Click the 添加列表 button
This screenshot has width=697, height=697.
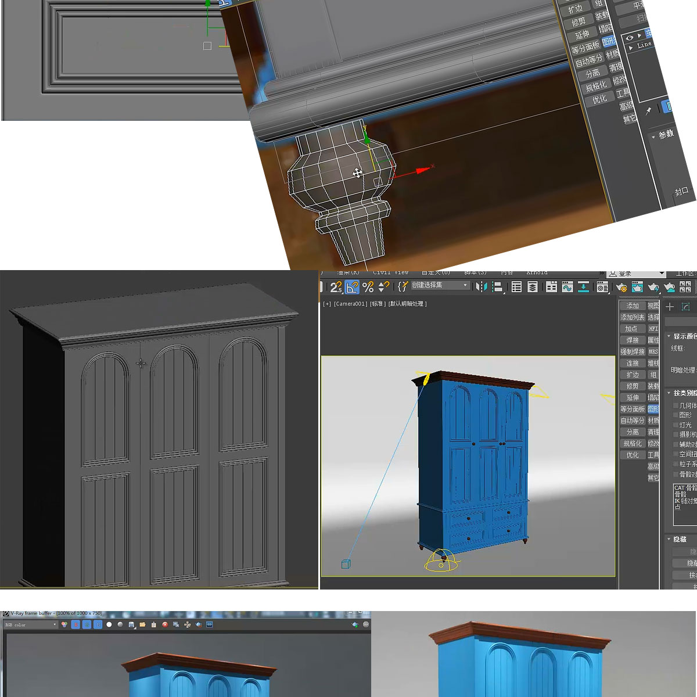633,317
